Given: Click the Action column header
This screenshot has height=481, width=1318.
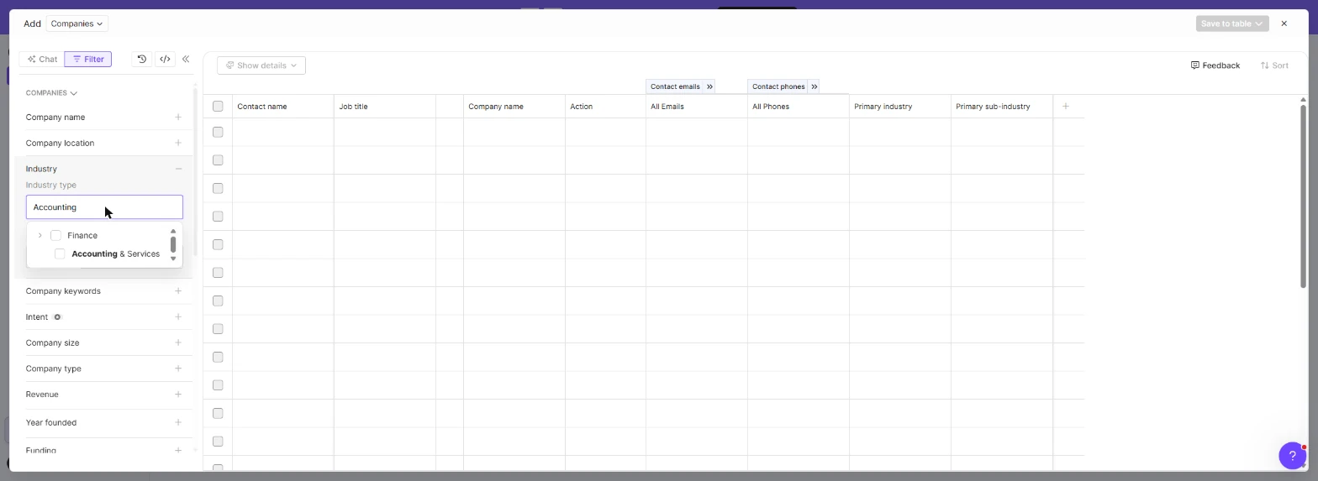Looking at the screenshot, I should point(605,107).
